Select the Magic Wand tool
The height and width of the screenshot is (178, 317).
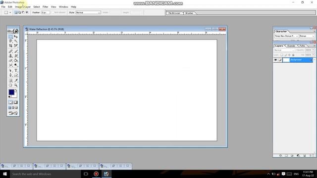click(16, 41)
